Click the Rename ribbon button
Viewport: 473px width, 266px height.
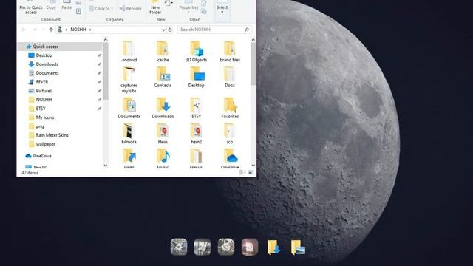pos(130,8)
